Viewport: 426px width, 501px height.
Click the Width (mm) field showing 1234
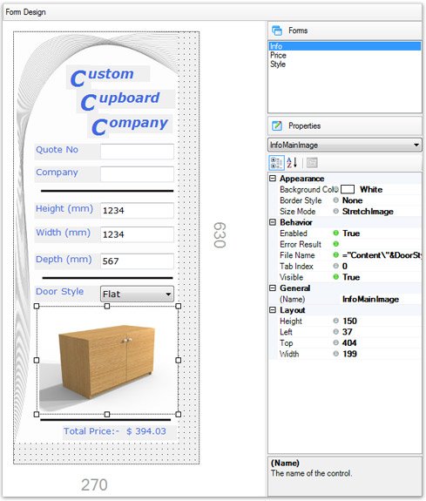[x=137, y=234]
